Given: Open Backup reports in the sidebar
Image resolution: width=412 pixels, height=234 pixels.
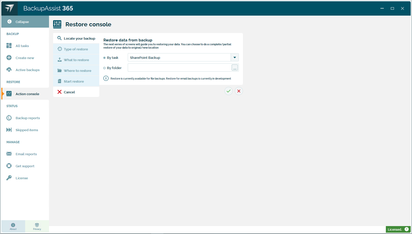Looking at the screenshot, I should [25, 118].
